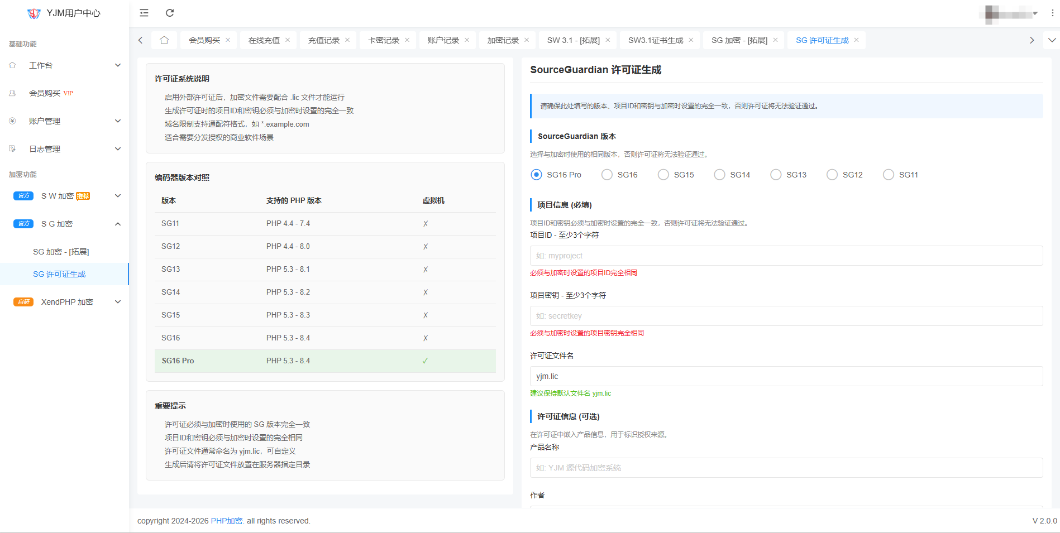Select the SG16 radio button
1060x533 pixels.
pos(607,175)
